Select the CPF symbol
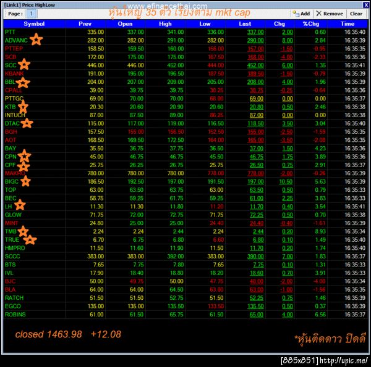This screenshot has width=371, height=367. tap(10, 165)
